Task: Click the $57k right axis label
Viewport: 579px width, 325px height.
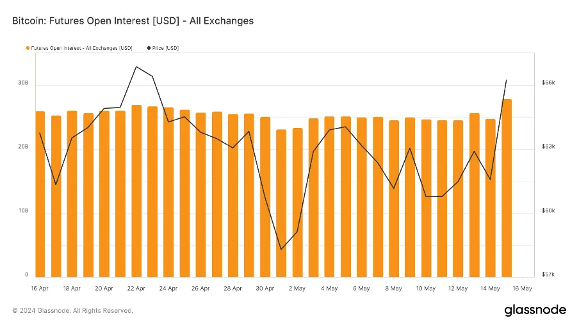Action: pos(548,275)
